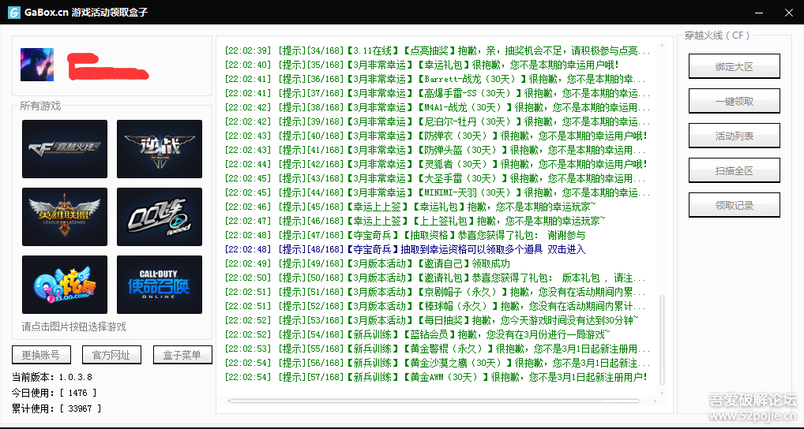The height and width of the screenshot is (429, 804).
Task: Click the 当前版本 1.0.3.8 text
Action: 52,377
